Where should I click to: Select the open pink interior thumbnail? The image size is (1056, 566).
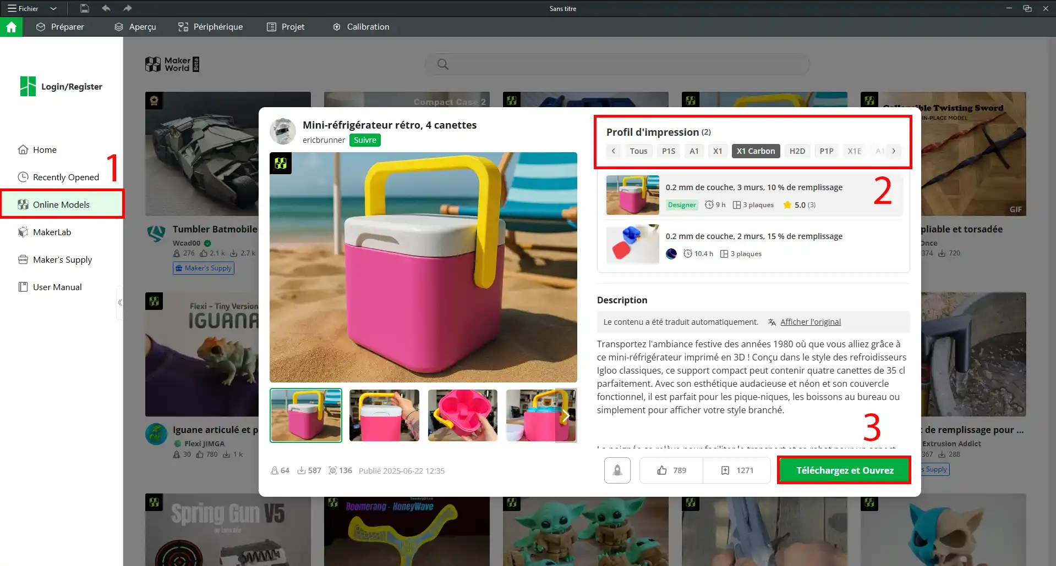coord(463,415)
